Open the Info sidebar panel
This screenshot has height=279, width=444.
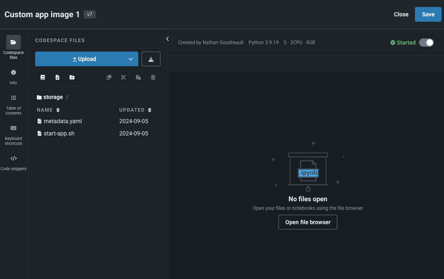pyautogui.click(x=14, y=77)
